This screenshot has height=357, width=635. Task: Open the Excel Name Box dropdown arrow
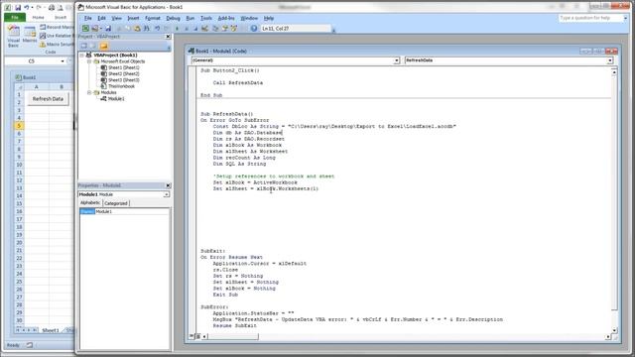63,61
